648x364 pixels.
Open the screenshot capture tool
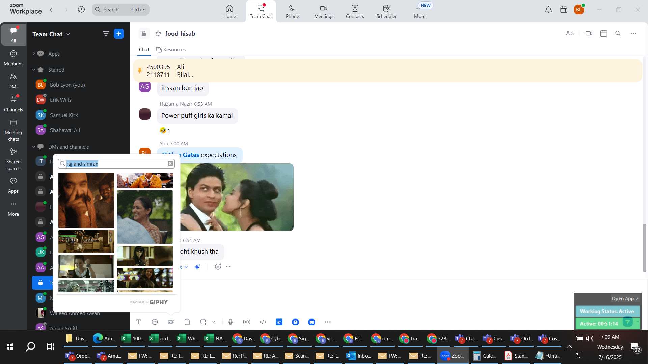tap(203, 322)
